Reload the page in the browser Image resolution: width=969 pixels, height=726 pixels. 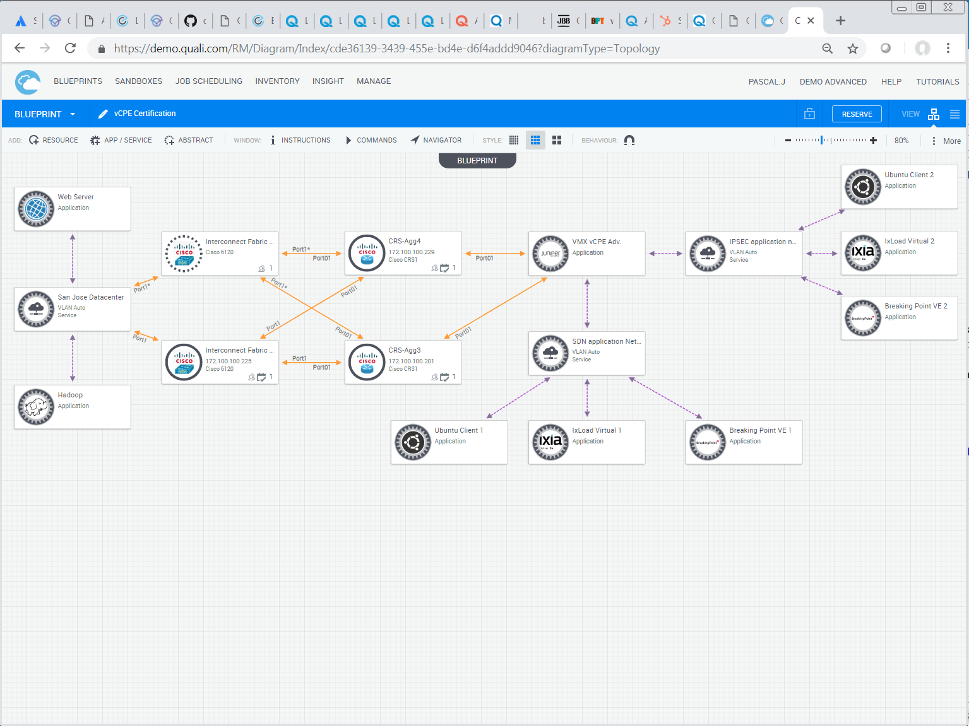[x=70, y=49]
